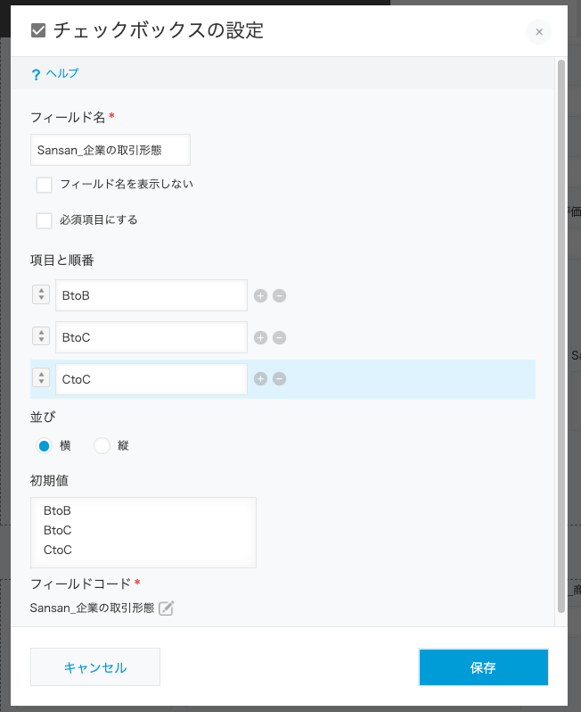Remove the BtoB item
The width and height of the screenshot is (581, 712).
pyautogui.click(x=280, y=296)
